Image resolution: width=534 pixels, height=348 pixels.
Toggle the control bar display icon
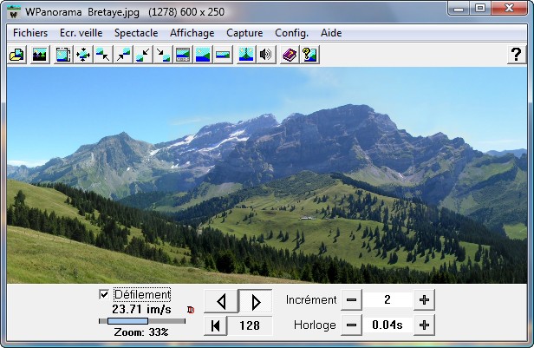(x=183, y=55)
